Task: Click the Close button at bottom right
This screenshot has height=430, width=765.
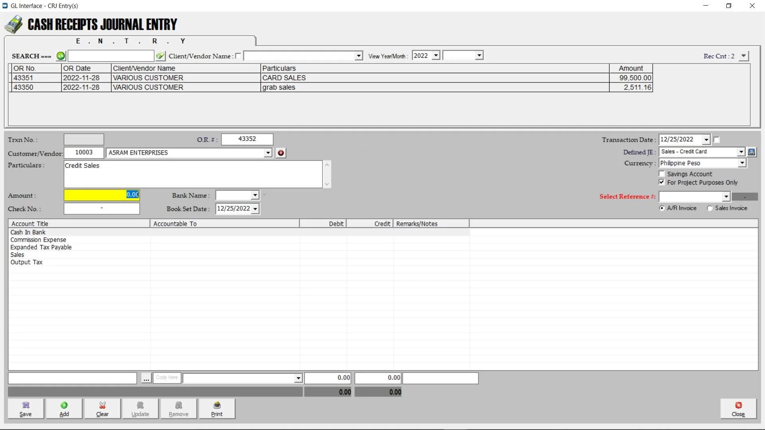Action: (738, 409)
